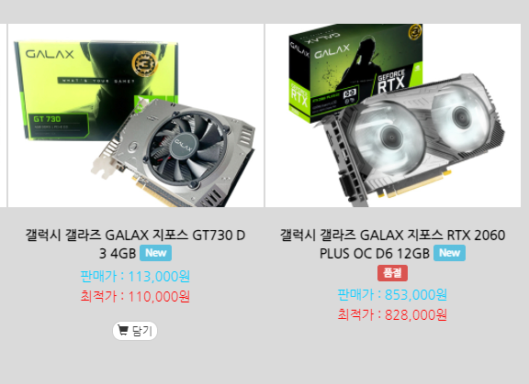529x384 pixels.
Task: Click the 최적가 828,000원 price
Action: click(x=392, y=314)
